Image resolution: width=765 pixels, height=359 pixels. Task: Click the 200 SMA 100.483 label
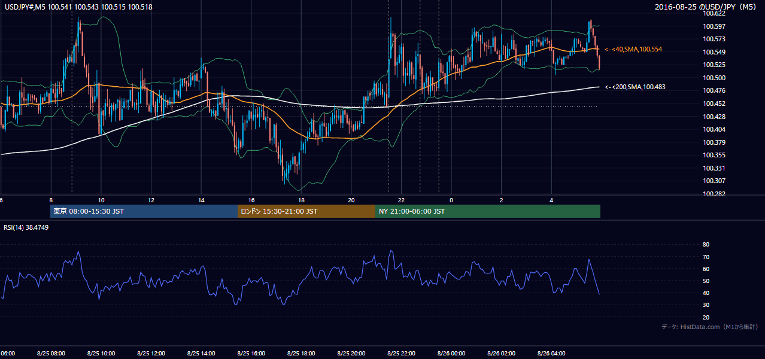pos(635,87)
